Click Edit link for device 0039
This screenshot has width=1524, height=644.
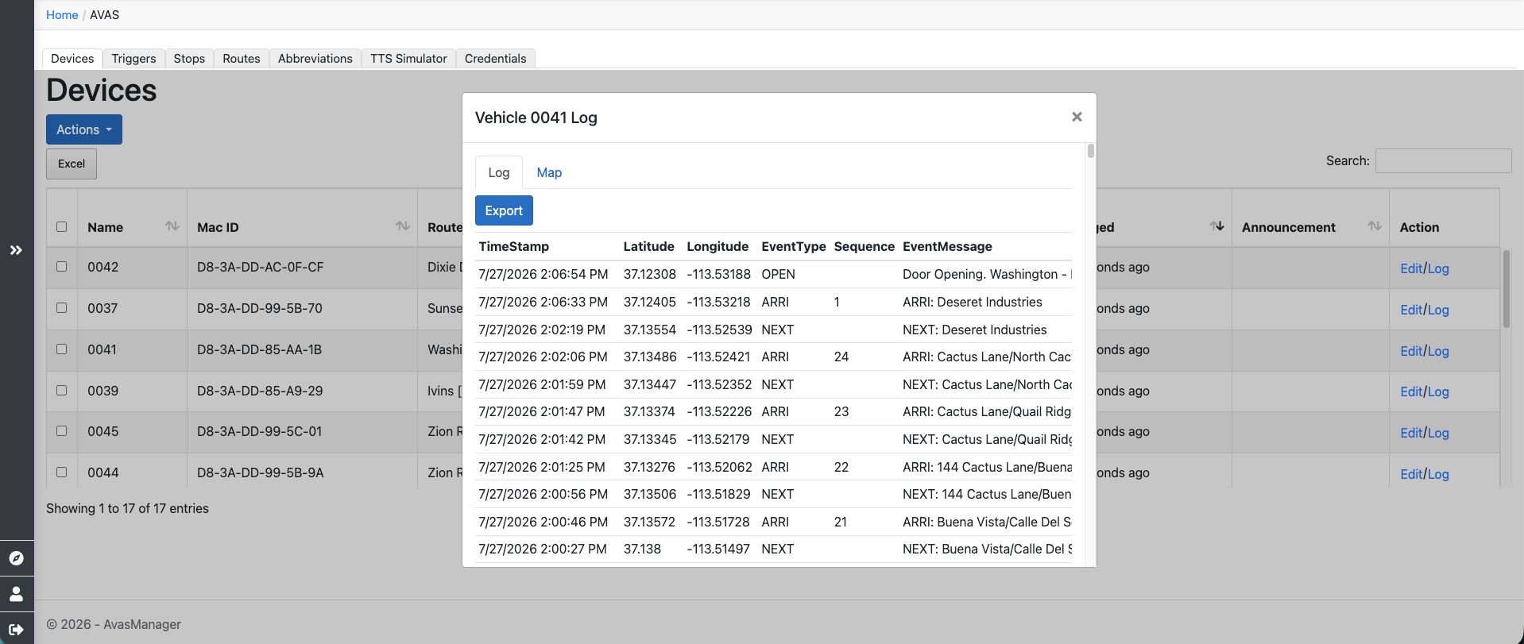click(1411, 391)
